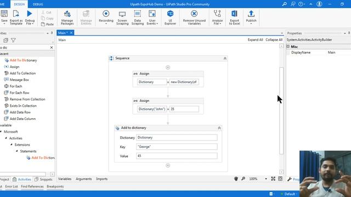Click Export to Excel
The height and width of the screenshot is (197, 351).
234,18
